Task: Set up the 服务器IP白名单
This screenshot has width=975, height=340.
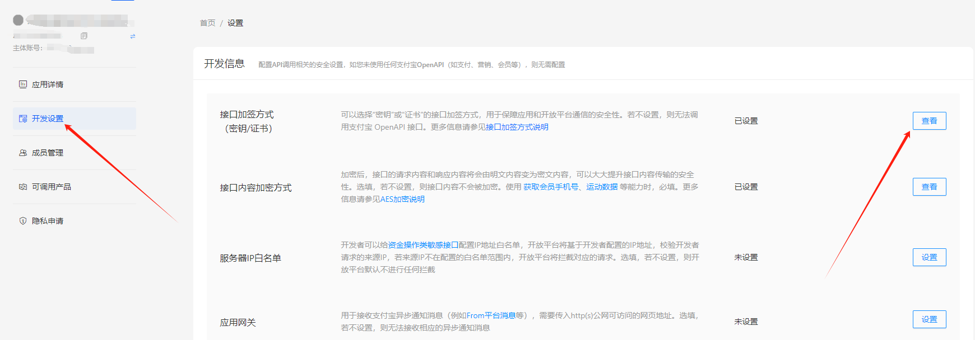Action: point(929,257)
